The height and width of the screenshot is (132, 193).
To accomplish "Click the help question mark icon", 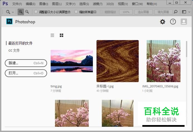I will tap(173, 22).
